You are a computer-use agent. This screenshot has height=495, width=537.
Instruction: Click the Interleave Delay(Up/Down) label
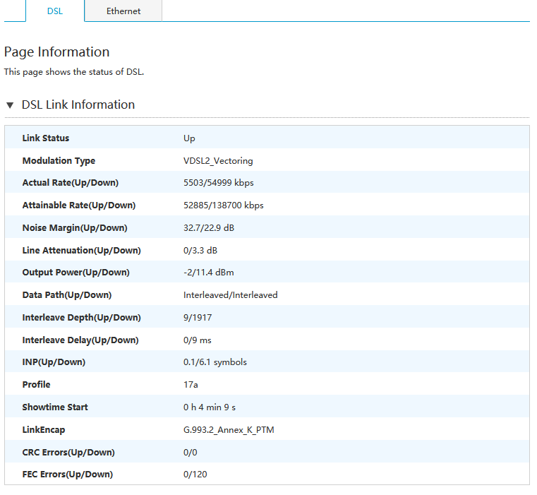[x=80, y=340]
